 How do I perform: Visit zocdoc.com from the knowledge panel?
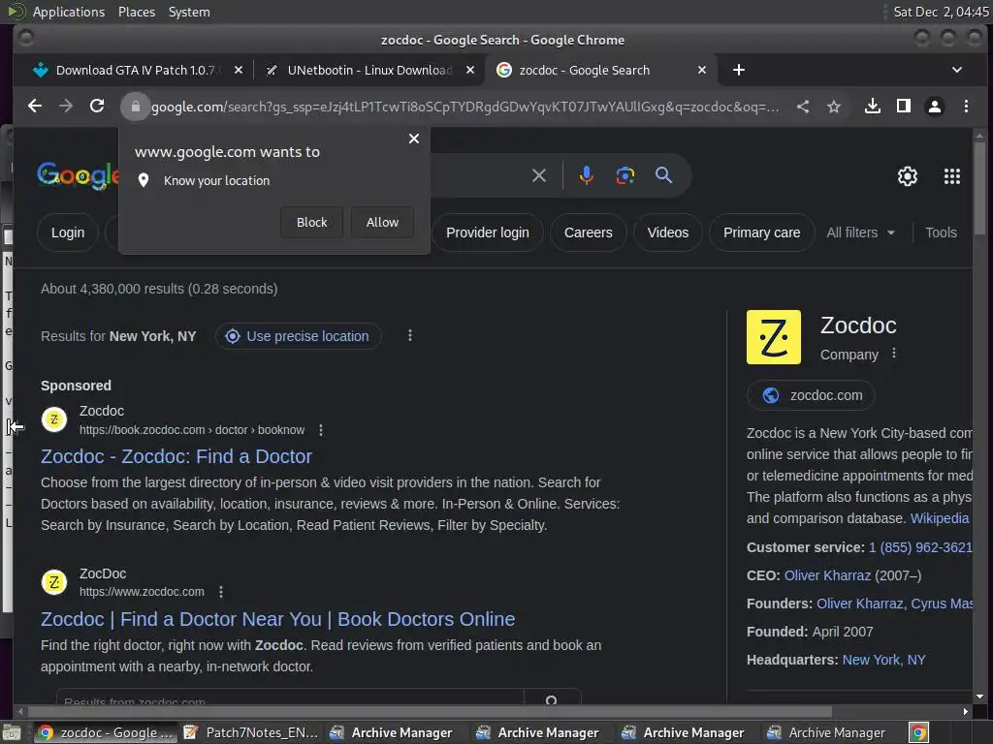(x=811, y=395)
